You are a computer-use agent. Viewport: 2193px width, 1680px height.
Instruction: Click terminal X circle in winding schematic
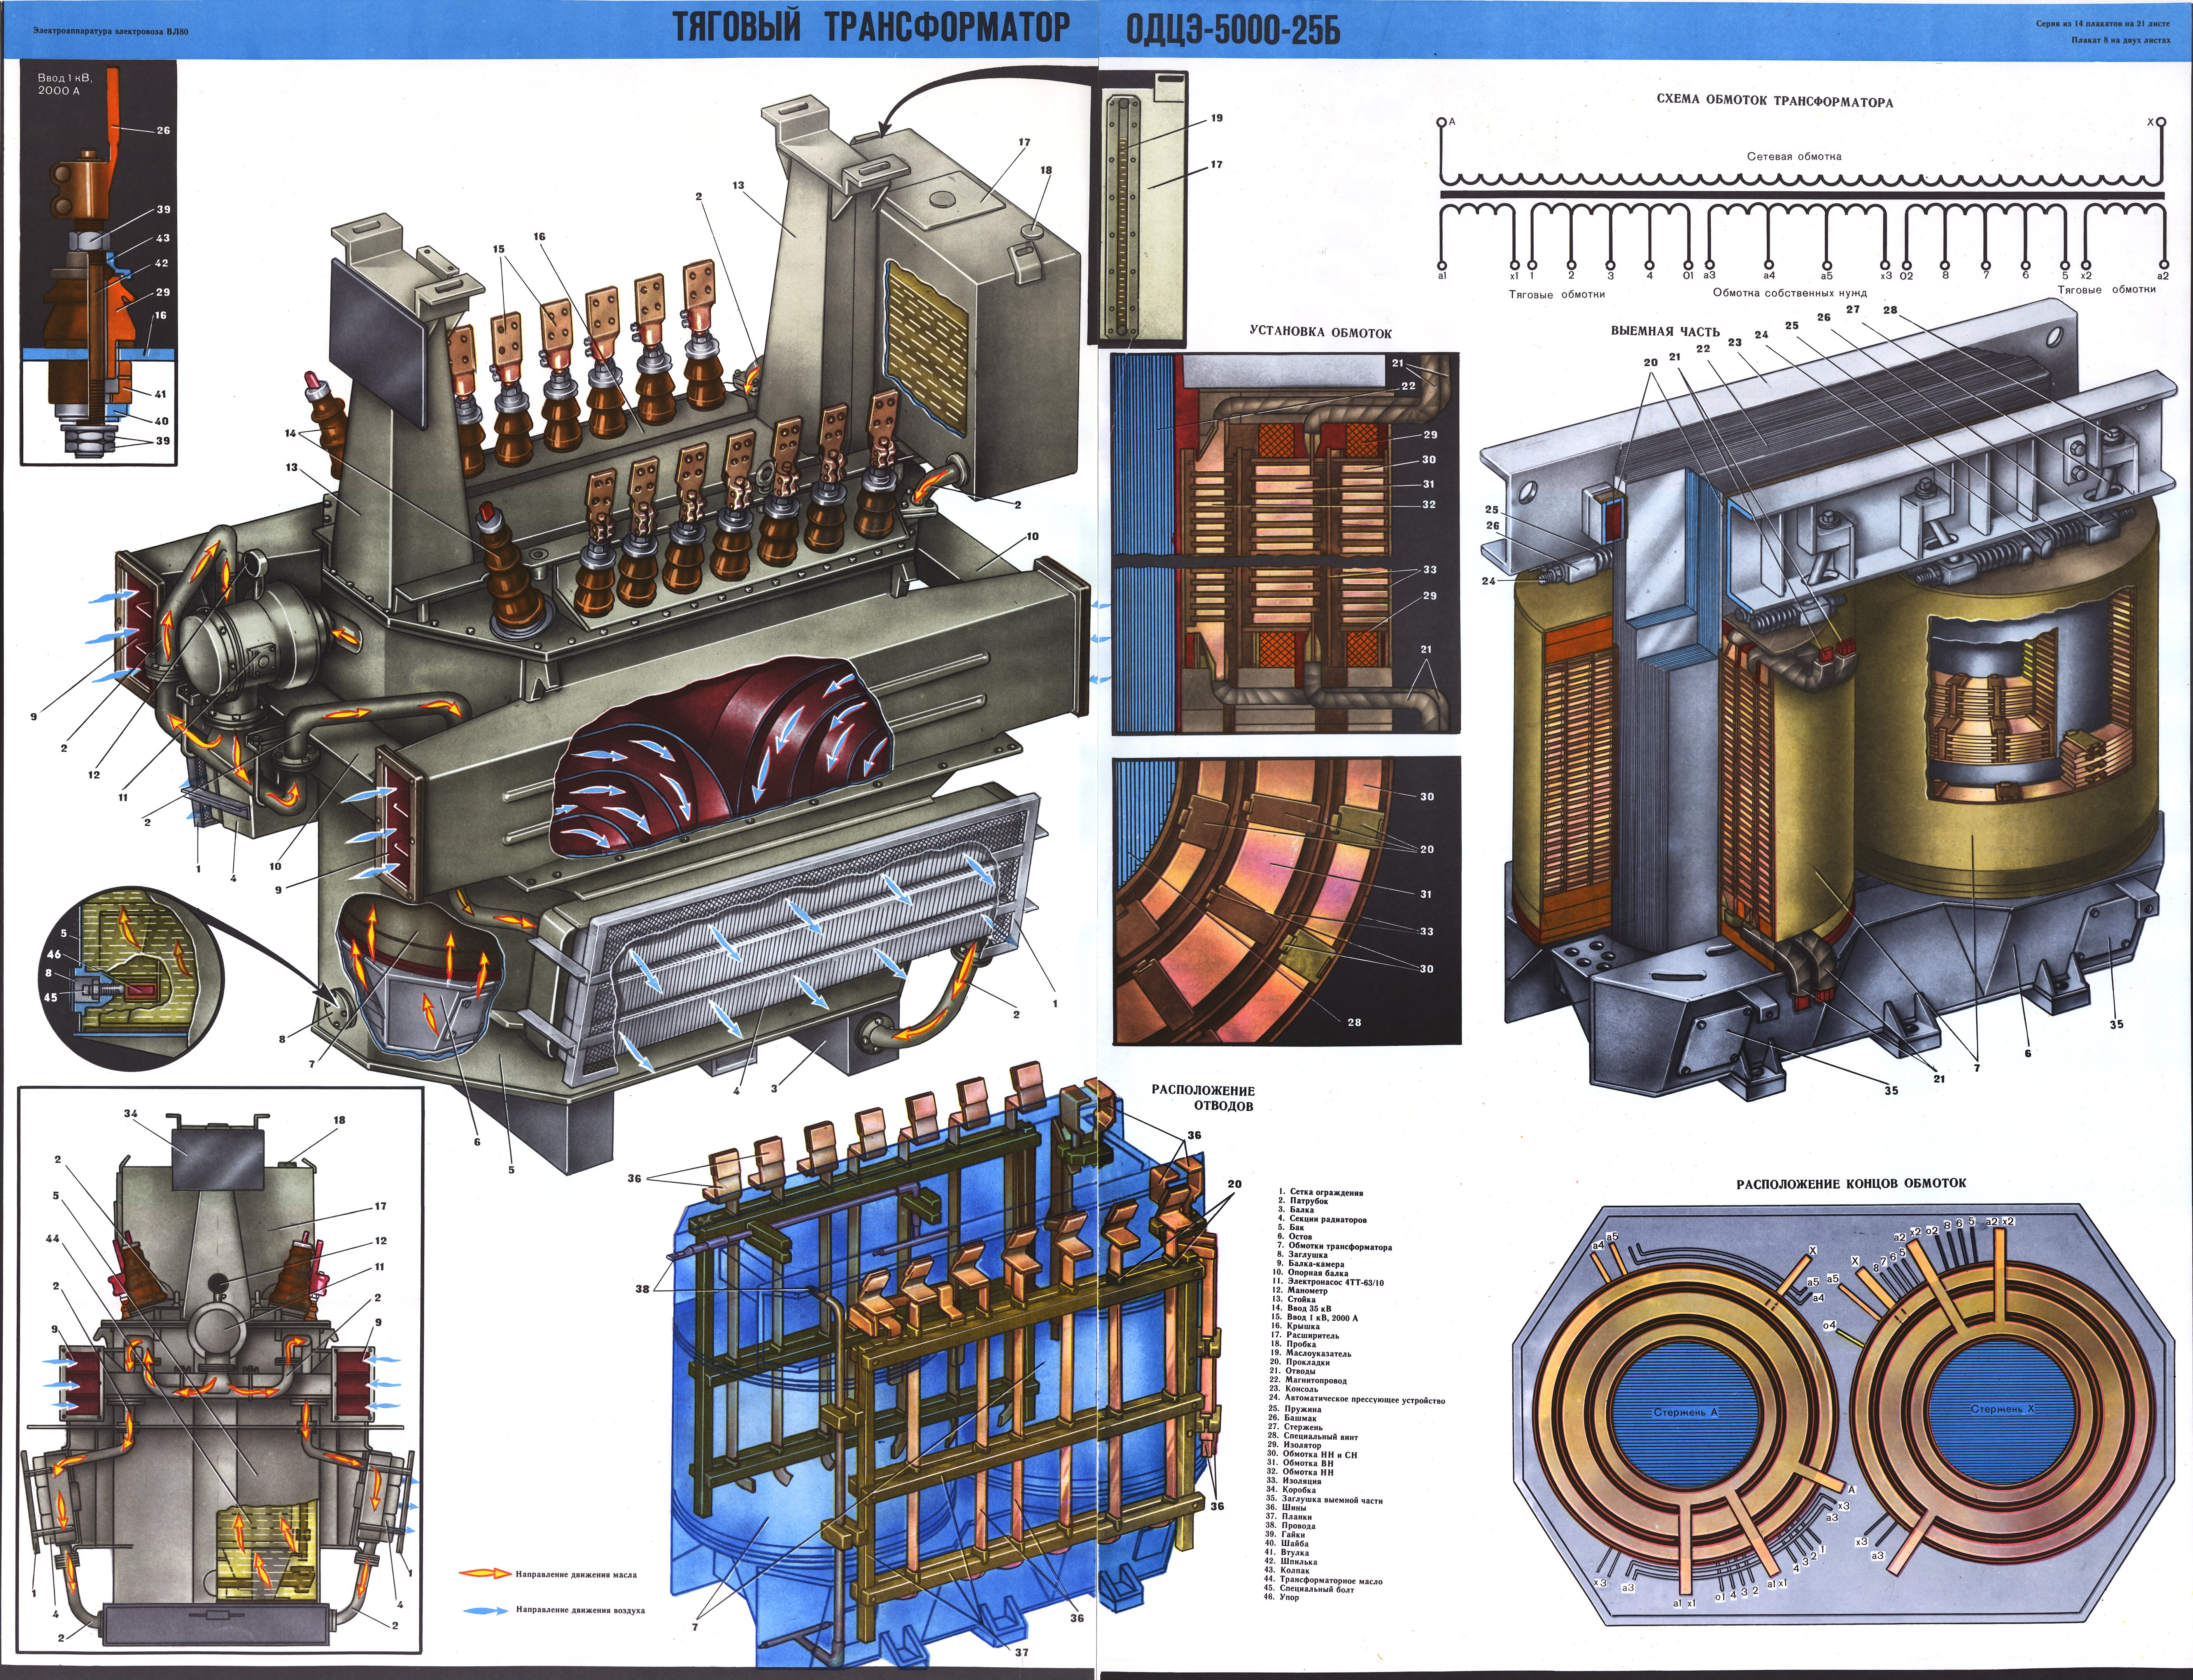[2162, 122]
